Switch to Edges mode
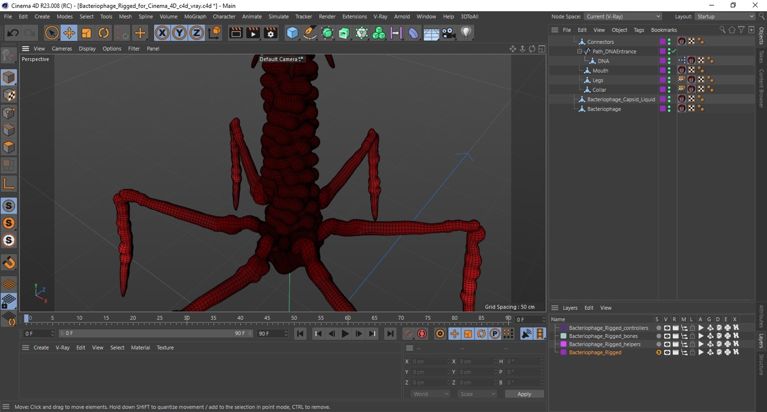Viewport: 767px width, 412px height. 9,130
